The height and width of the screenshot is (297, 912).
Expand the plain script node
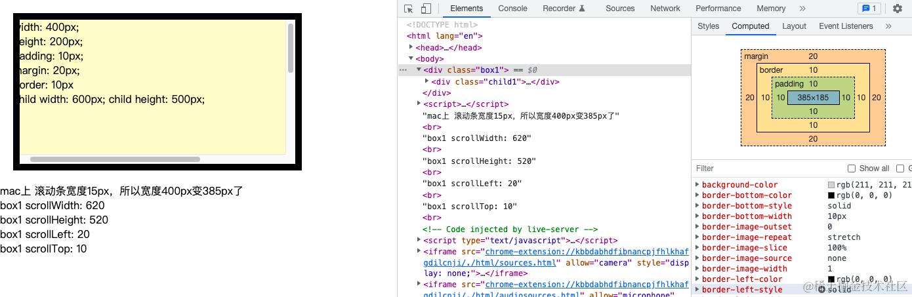point(419,104)
